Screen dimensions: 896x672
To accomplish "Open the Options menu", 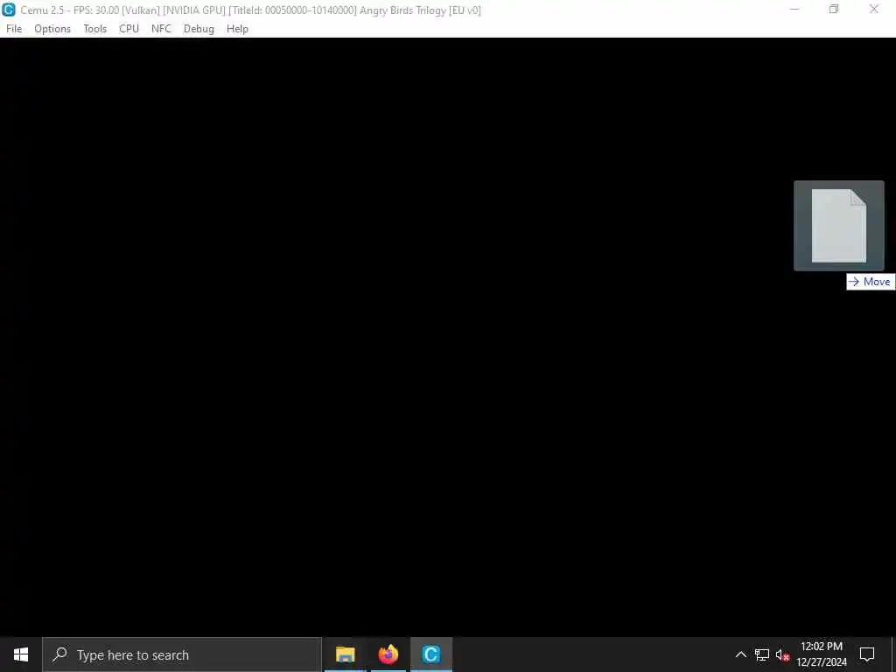I will (x=52, y=29).
